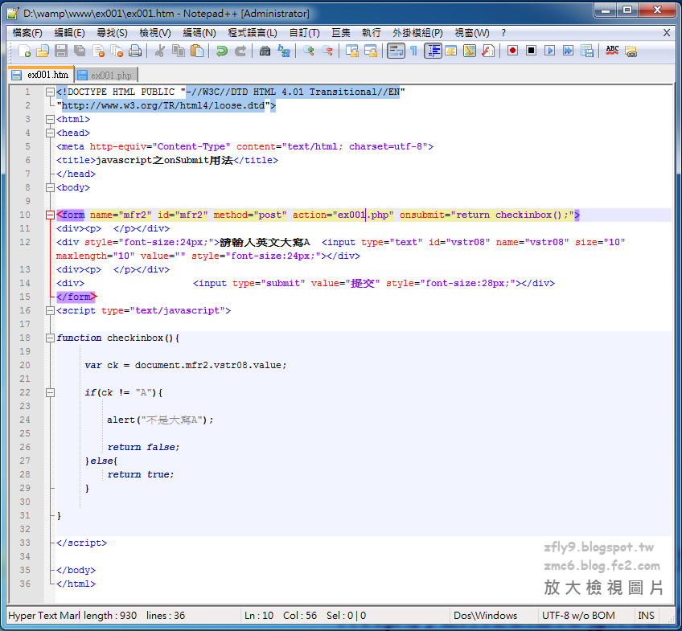Zoom in with the magnifier plus icon
This screenshot has height=631, width=682.
point(308,51)
